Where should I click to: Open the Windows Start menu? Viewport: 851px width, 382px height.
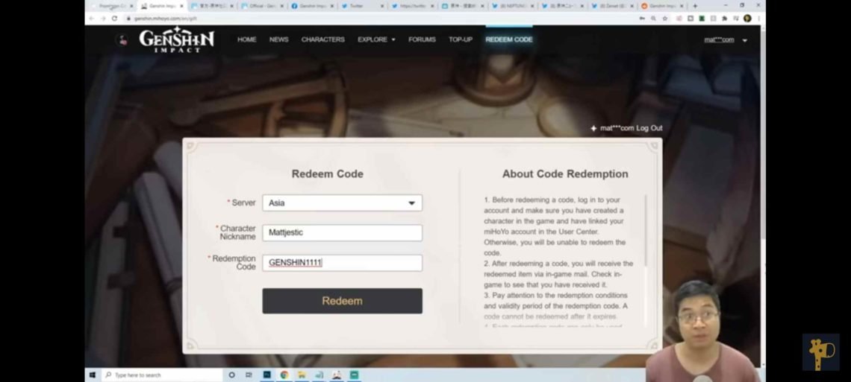(x=93, y=375)
